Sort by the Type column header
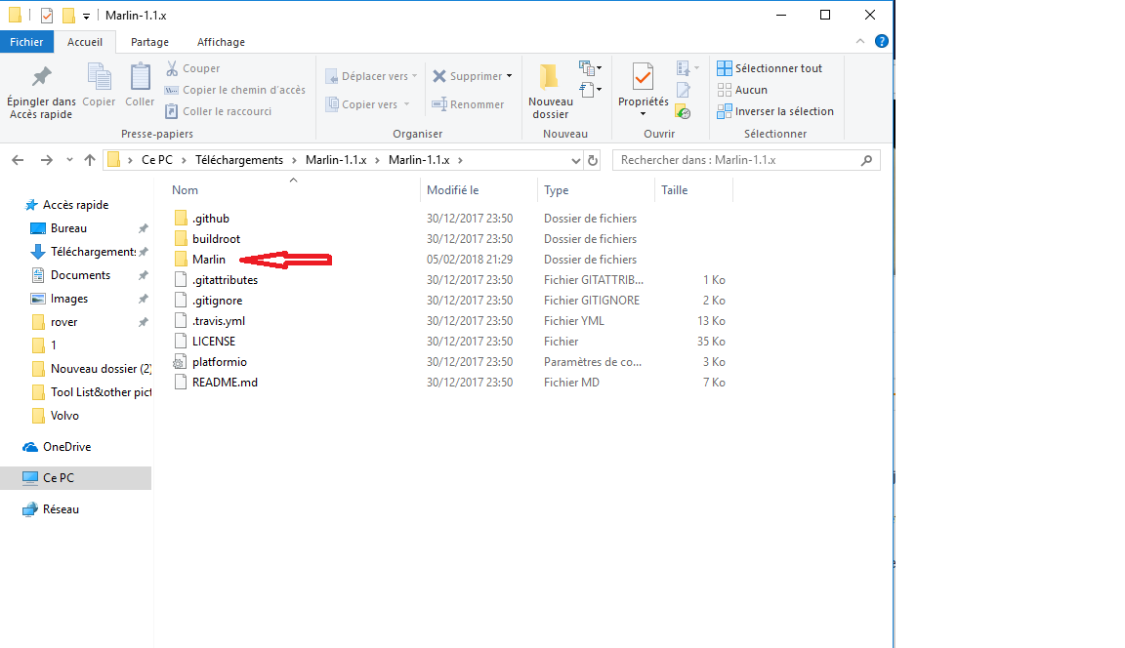Viewport: 1125px width, 648px height. tap(556, 190)
